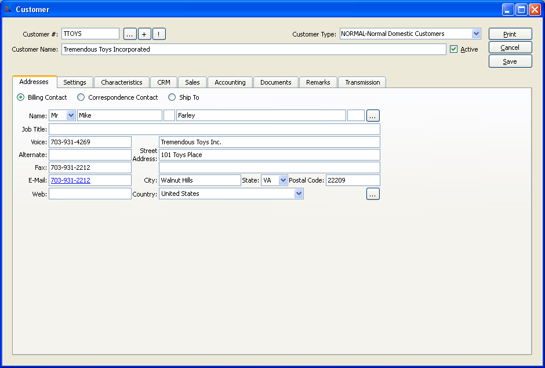Image resolution: width=545 pixels, height=368 pixels.
Task: Click the Save button
Action: [510, 61]
